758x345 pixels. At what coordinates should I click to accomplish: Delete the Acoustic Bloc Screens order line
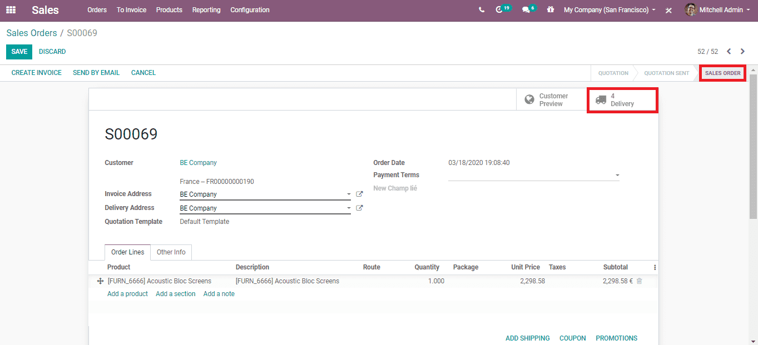(x=639, y=281)
